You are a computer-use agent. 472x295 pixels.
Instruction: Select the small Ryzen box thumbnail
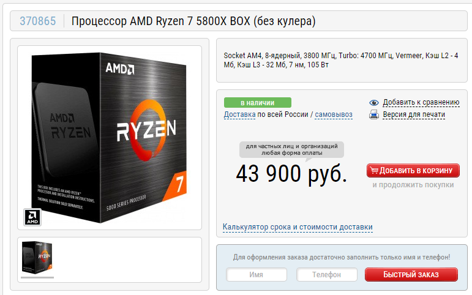point(37,257)
